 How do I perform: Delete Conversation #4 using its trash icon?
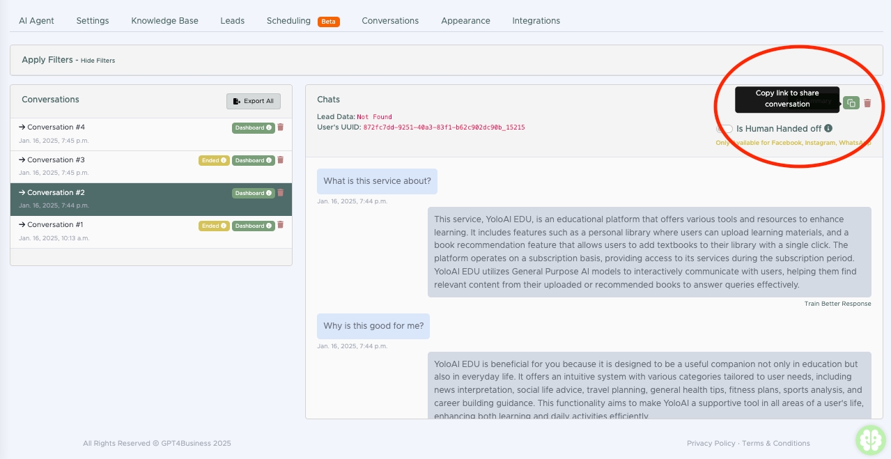[x=281, y=127]
